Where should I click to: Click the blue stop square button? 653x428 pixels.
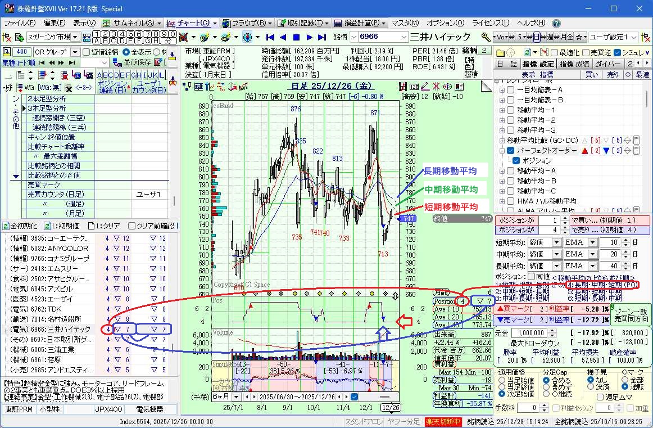click(x=296, y=37)
